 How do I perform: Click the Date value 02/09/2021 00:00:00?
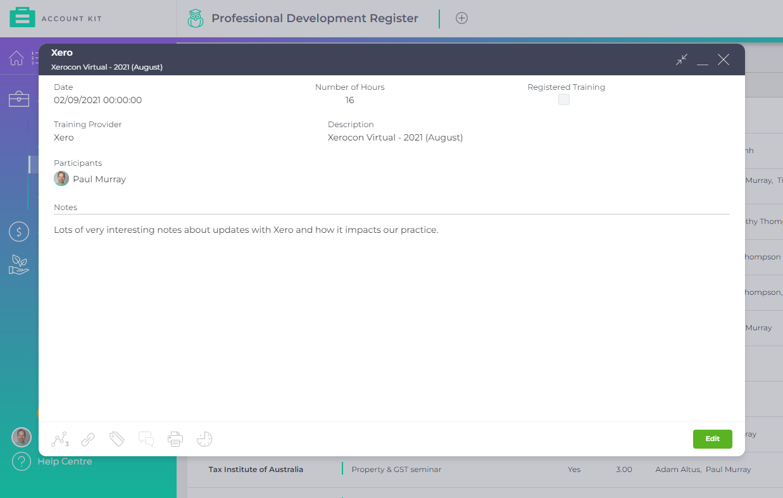(x=98, y=100)
